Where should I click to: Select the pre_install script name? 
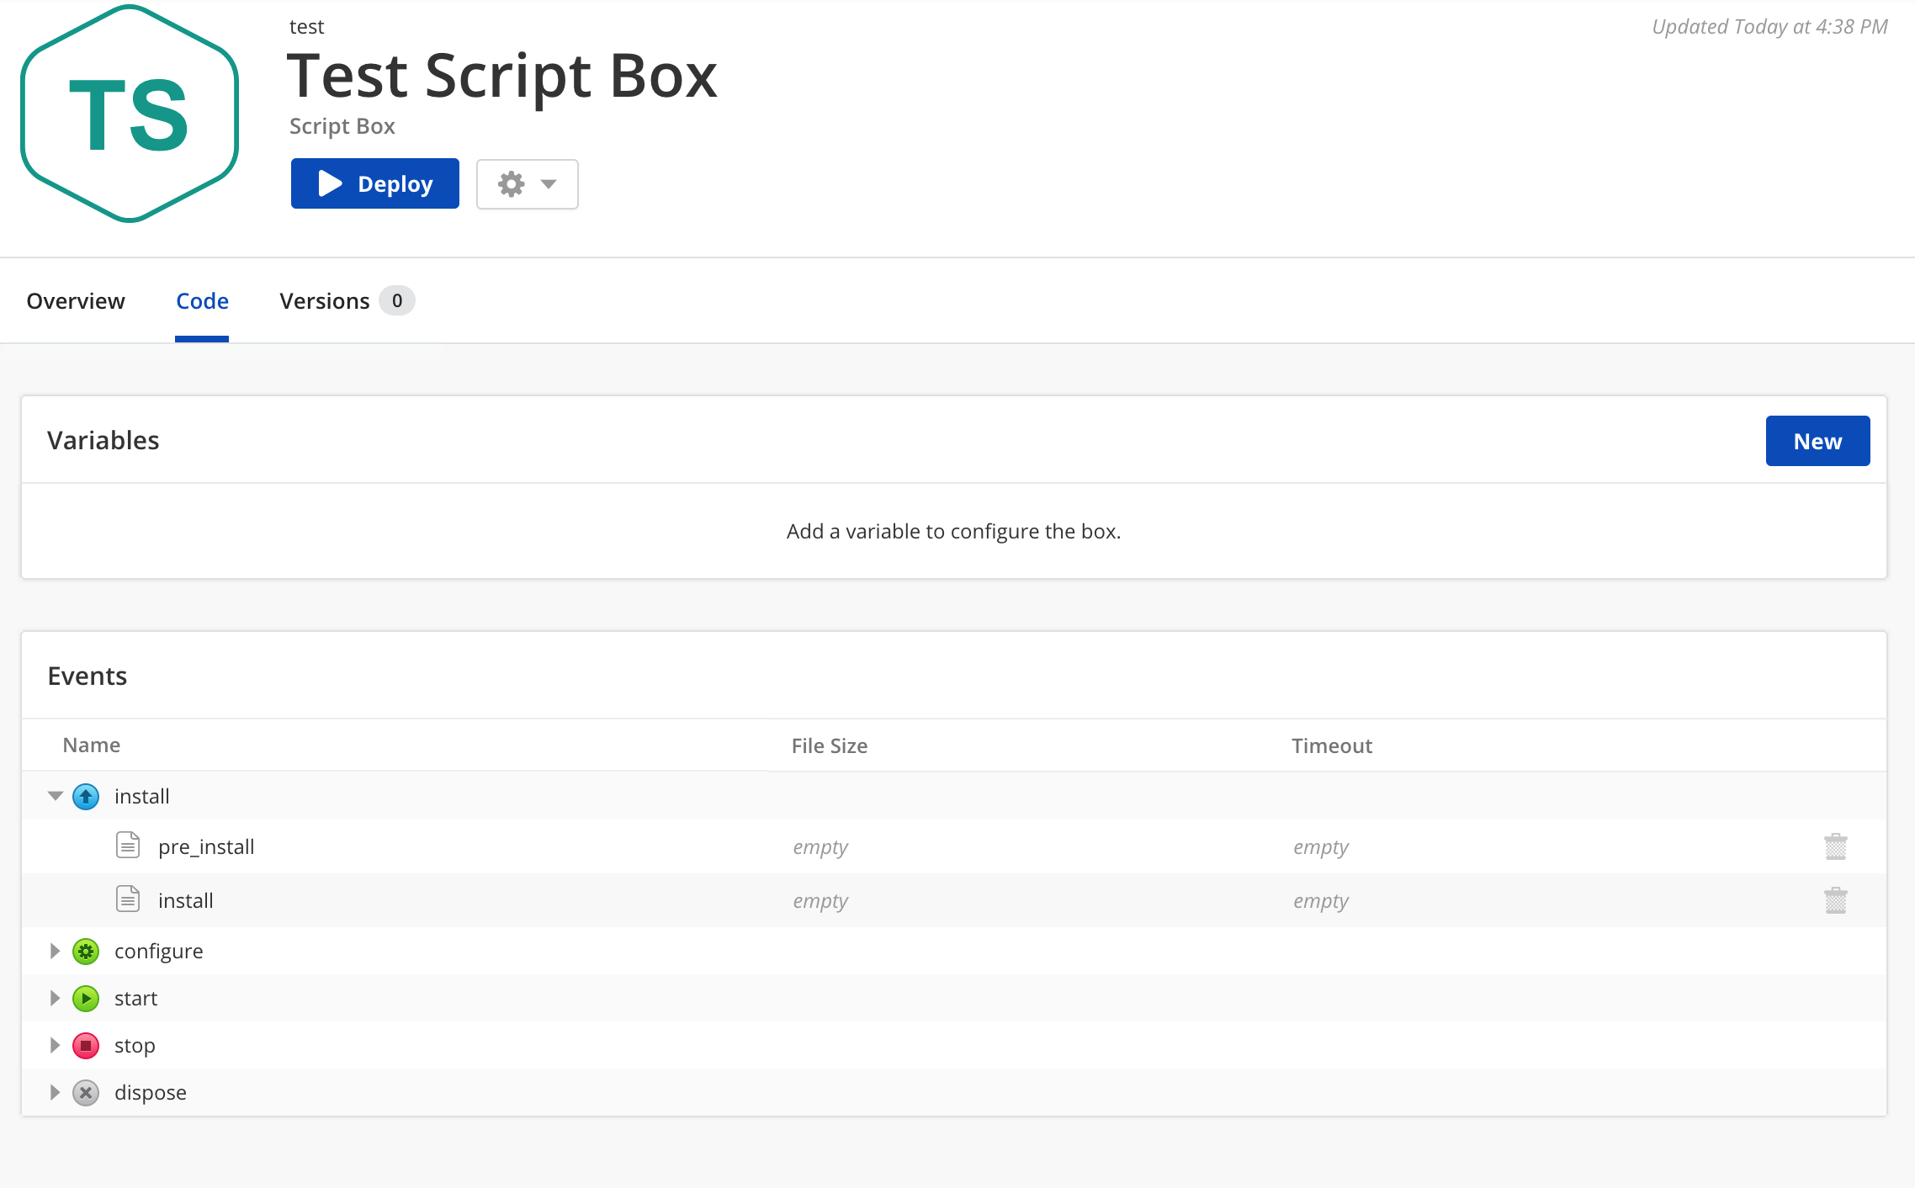[206, 846]
